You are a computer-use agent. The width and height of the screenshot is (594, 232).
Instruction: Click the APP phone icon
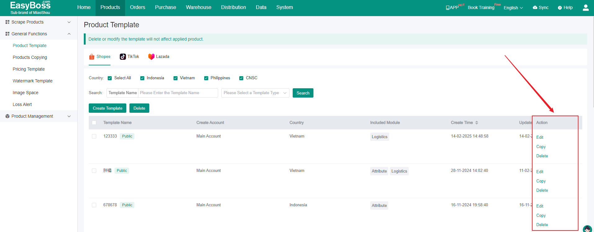[x=448, y=8]
